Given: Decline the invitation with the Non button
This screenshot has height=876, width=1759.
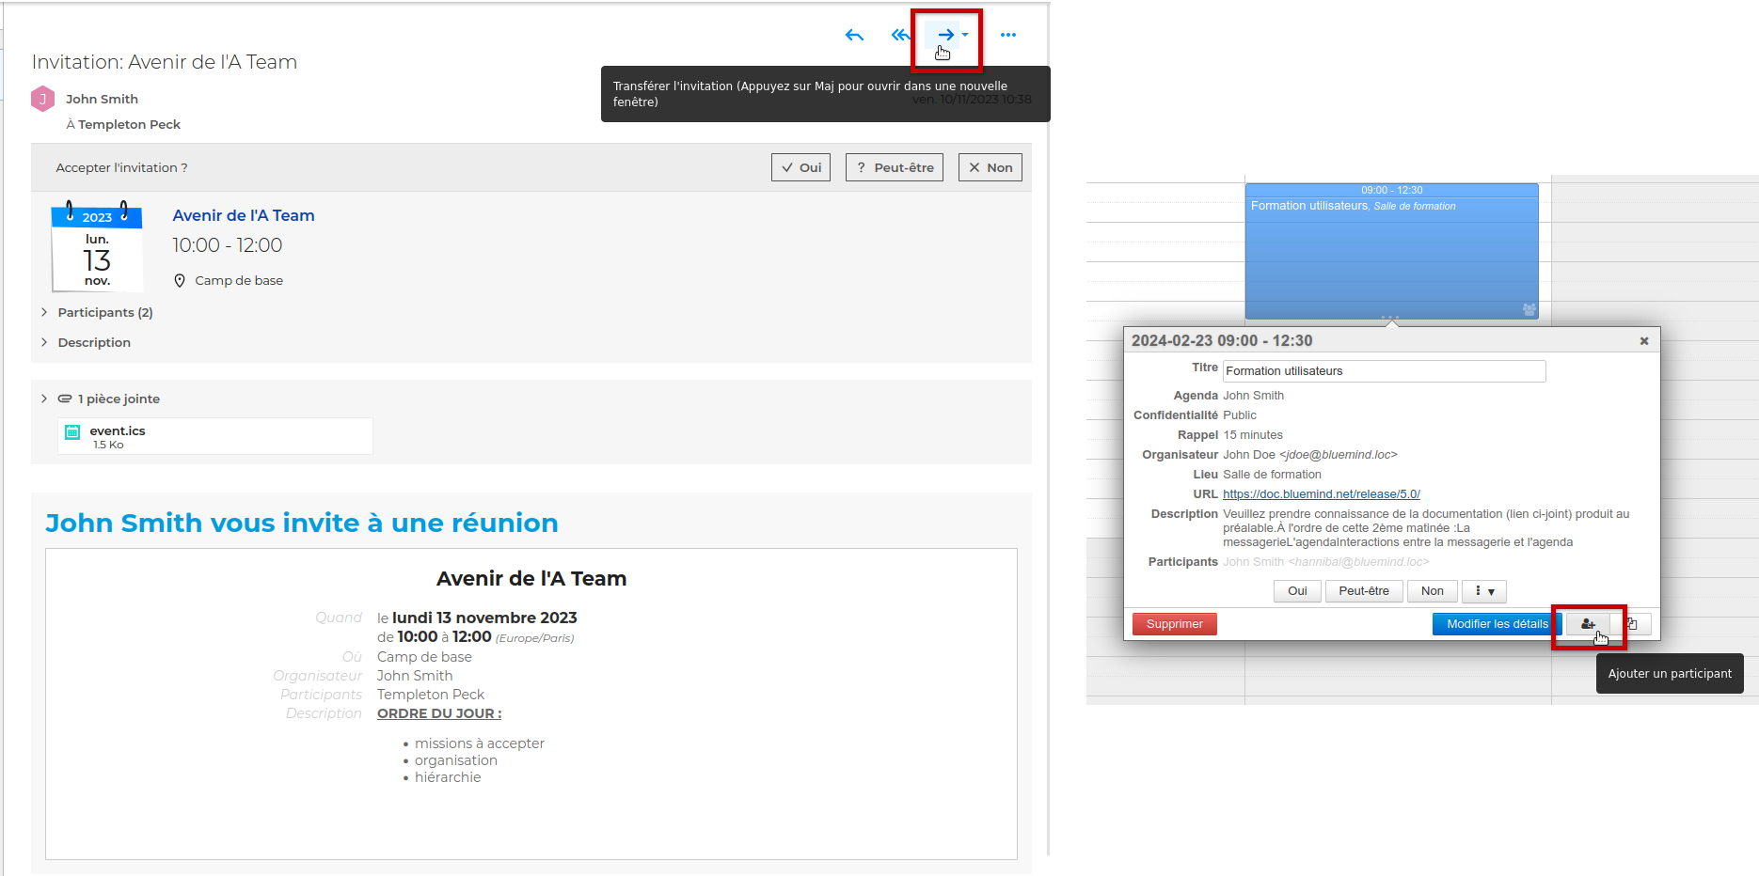Looking at the screenshot, I should coord(990,167).
